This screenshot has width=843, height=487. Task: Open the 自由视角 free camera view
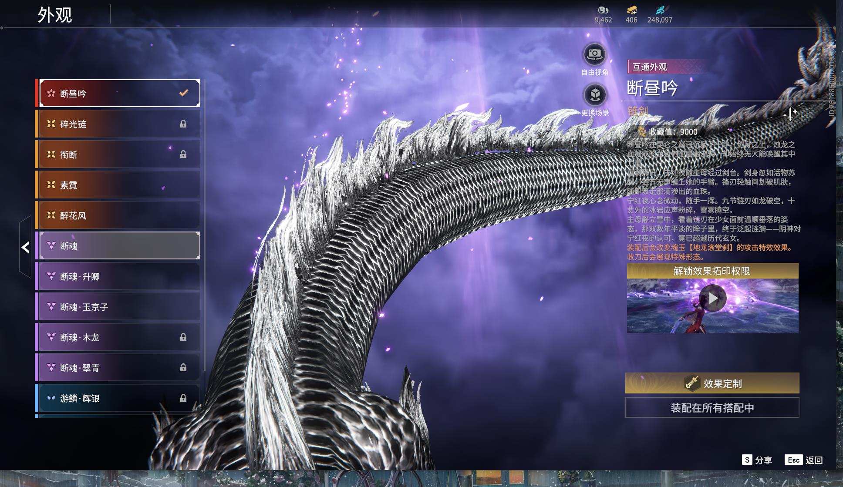[x=594, y=55]
